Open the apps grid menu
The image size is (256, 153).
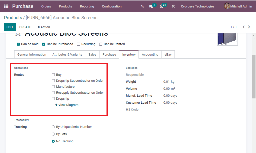[6, 6]
